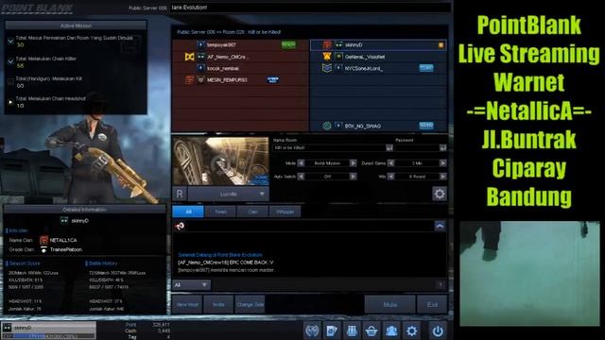Click avatar icon in bottom-left profile bar
Screen dimensions: 605x340
click(x=7, y=328)
